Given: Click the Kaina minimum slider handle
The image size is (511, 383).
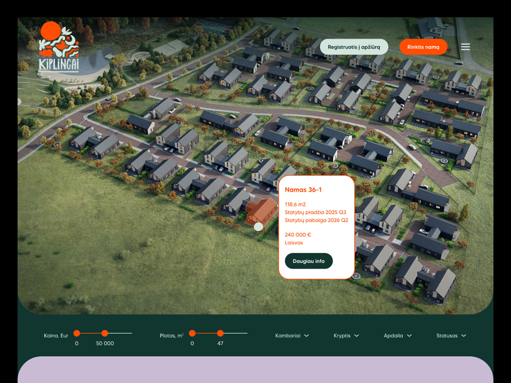Looking at the screenshot, I should (x=77, y=333).
